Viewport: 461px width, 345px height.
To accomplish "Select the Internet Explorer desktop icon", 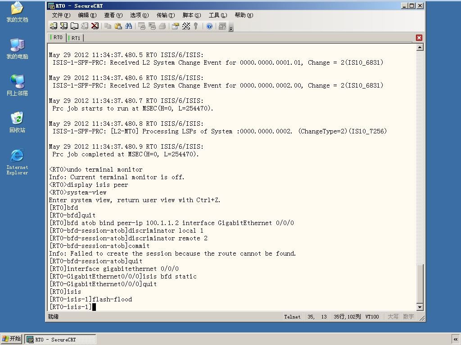I will 18,162.
